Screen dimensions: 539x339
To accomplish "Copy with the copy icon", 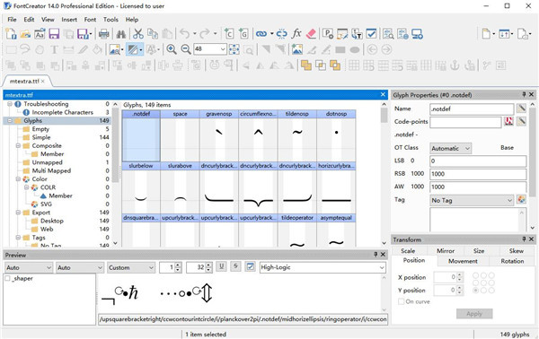I will (153, 33).
